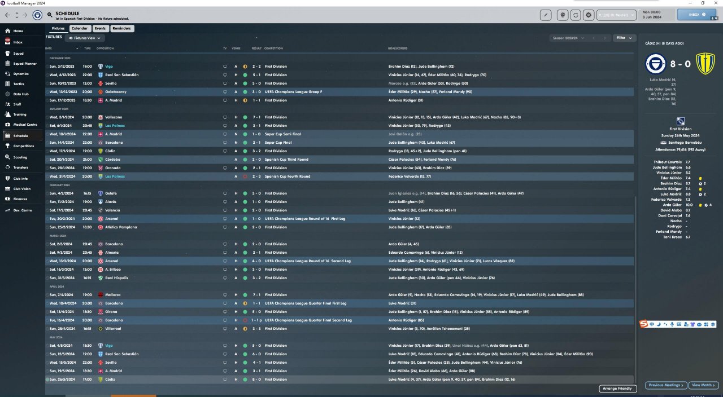
Task: Click the keyboard icon on IME bar
Action: (679, 324)
